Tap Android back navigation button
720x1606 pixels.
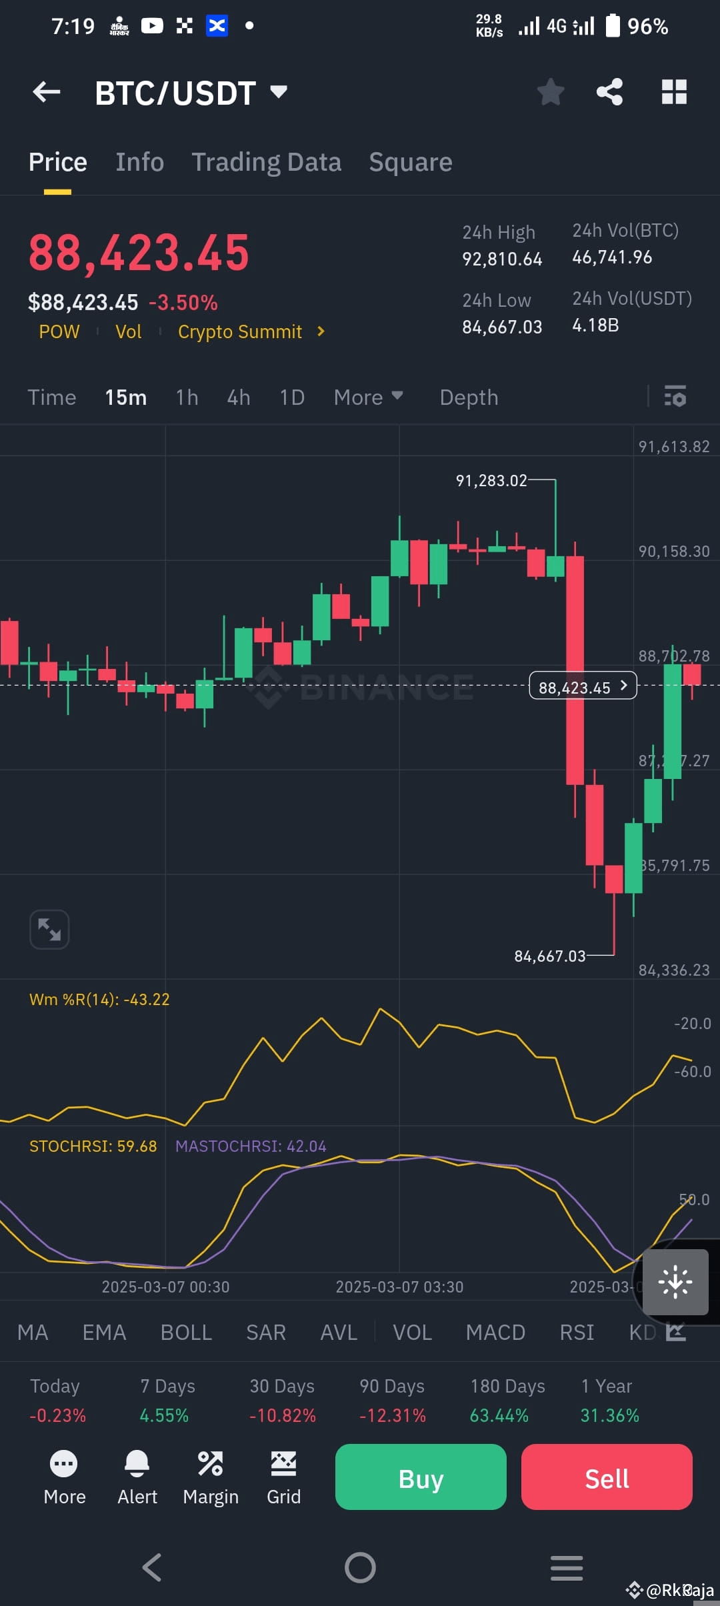pos(152,1567)
